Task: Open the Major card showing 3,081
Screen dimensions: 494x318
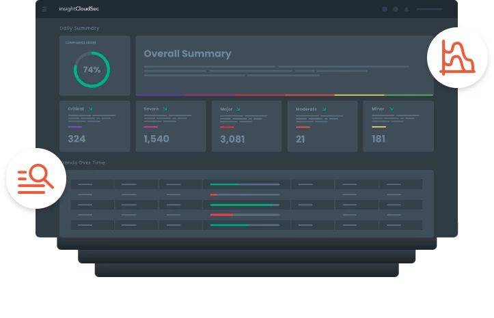Action: 246,126
